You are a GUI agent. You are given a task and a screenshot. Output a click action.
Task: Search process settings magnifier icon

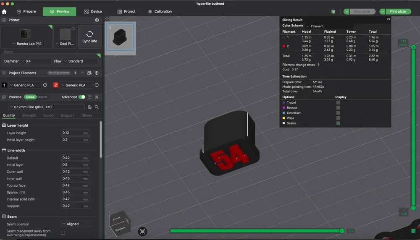click(x=97, y=107)
